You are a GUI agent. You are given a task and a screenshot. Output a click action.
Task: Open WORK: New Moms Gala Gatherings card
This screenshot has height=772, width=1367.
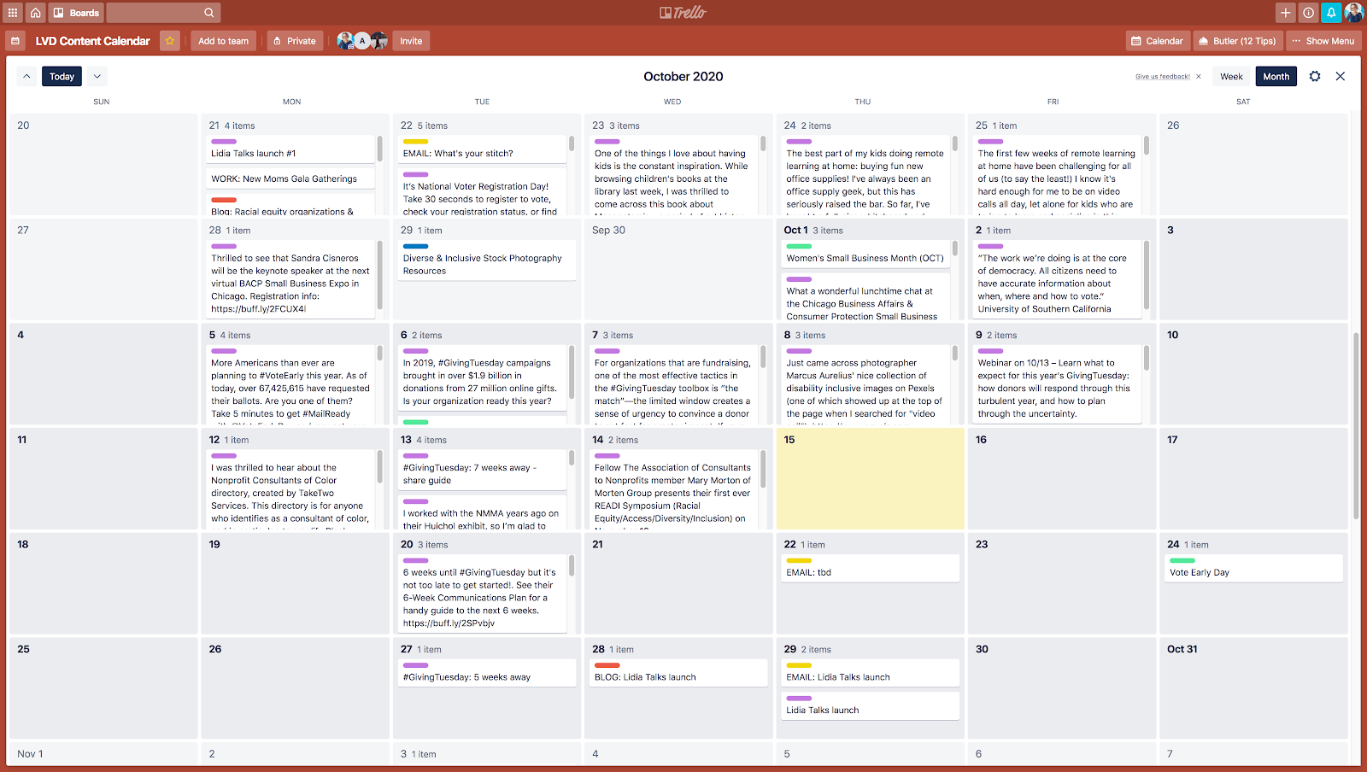pos(290,178)
